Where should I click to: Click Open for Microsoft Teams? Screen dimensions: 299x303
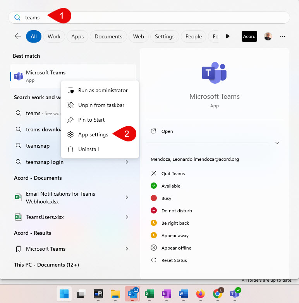[x=167, y=131]
